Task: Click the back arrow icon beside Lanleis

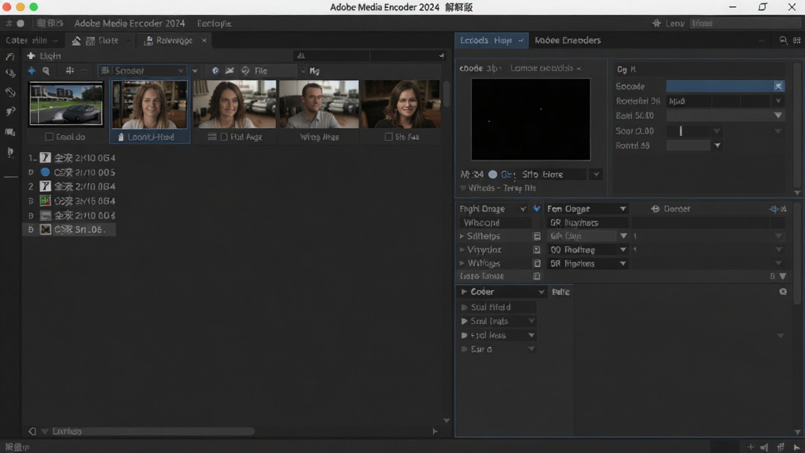Action: 31,431
